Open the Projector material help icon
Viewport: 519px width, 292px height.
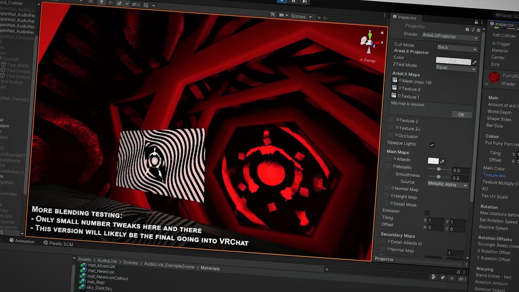(468, 30)
